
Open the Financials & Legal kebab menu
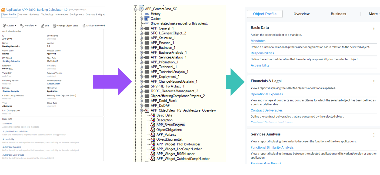tap(374, 81)
